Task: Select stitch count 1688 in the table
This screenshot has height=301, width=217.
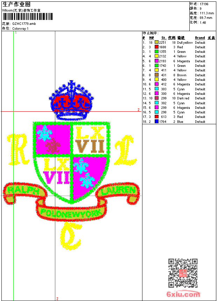Action: (x=162, y=47)
